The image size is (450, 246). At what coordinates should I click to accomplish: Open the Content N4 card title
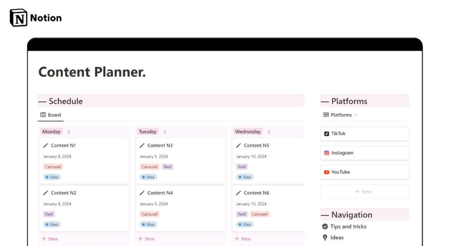pos(160,193)
